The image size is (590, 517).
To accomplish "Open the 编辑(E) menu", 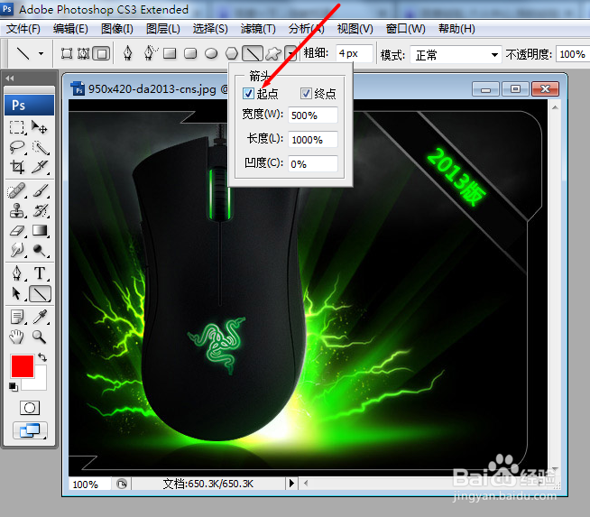I will tap(70, 29).
